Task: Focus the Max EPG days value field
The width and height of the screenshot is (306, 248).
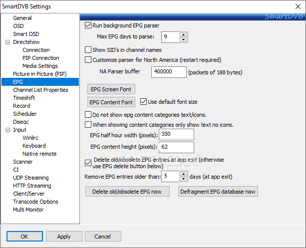Action: click(x=170, y=37)
